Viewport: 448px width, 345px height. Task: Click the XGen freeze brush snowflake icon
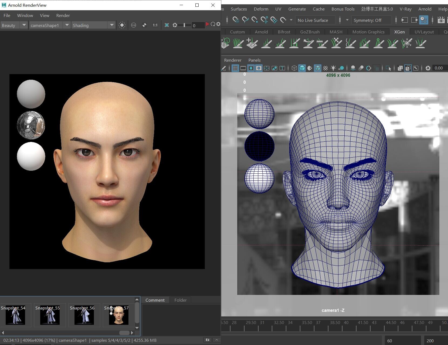(406, 43)
